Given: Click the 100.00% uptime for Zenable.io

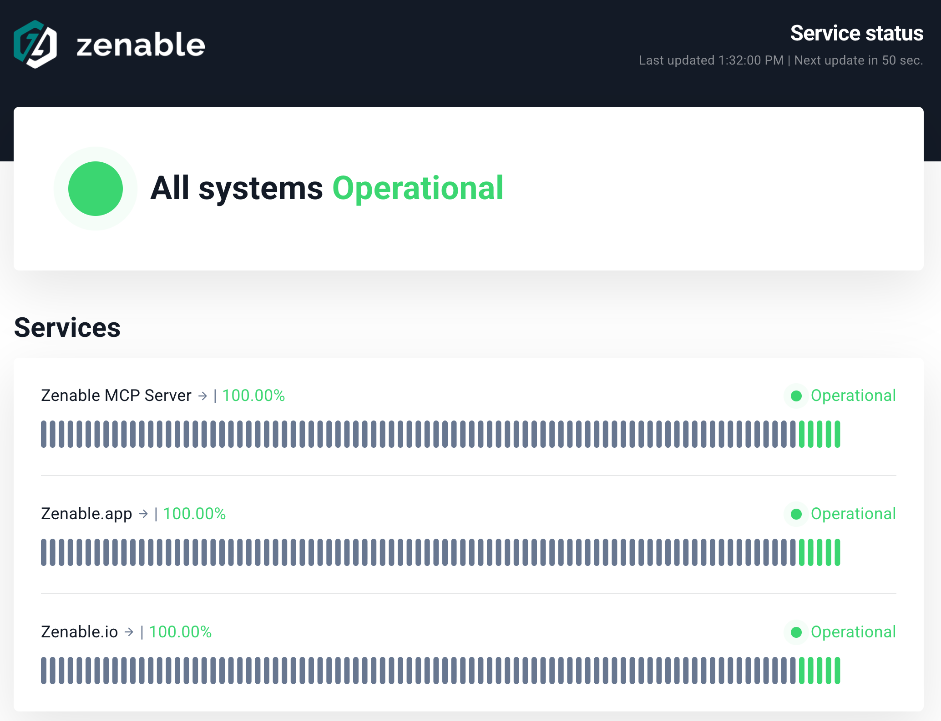Looking at the screenshot, I should [180, 632].
